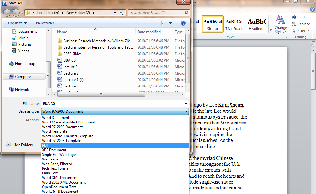Click the Find binoculars icon in Word ribbon

tap(294, 17)
